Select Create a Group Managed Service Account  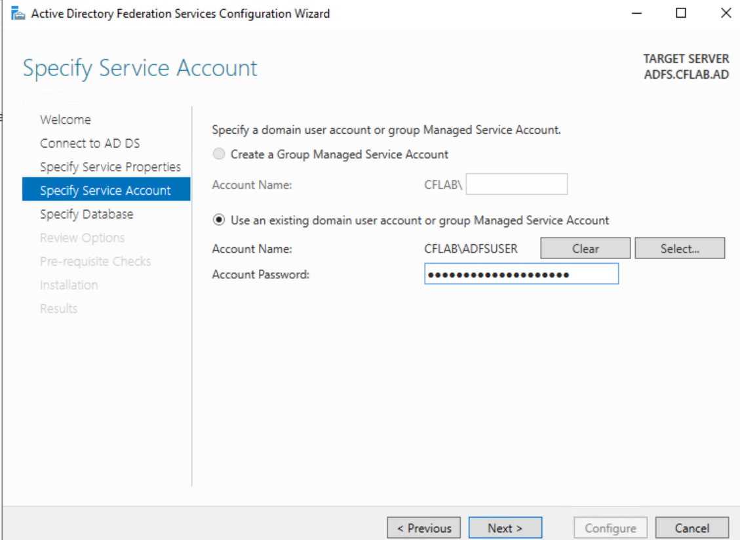click(x=219, y=154)
